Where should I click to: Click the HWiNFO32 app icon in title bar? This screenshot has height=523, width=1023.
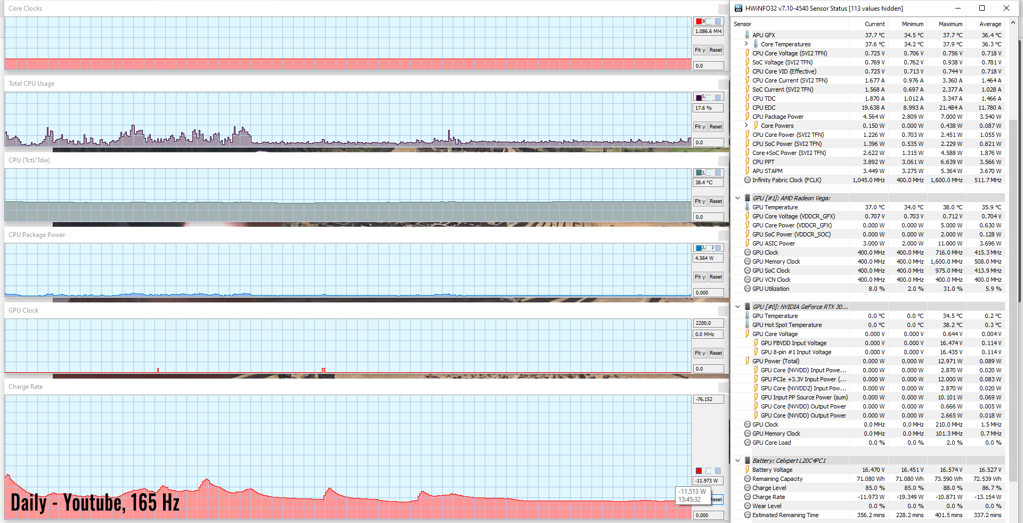point(738,8)
